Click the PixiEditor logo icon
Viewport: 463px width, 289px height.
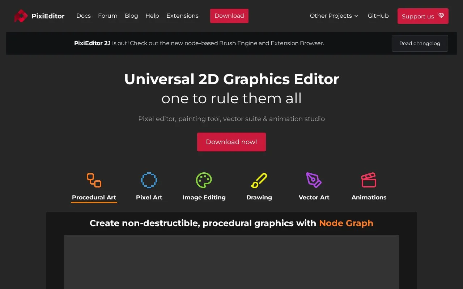click(x=21, y=16)
